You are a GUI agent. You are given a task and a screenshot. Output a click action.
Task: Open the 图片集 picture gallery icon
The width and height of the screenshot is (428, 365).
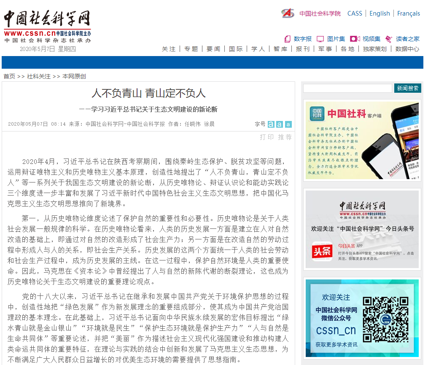[x=320, y=39]
